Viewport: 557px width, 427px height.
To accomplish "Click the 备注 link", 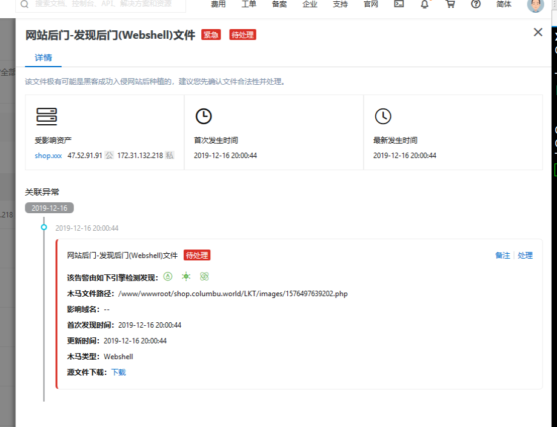I will [x=502, y=256].
